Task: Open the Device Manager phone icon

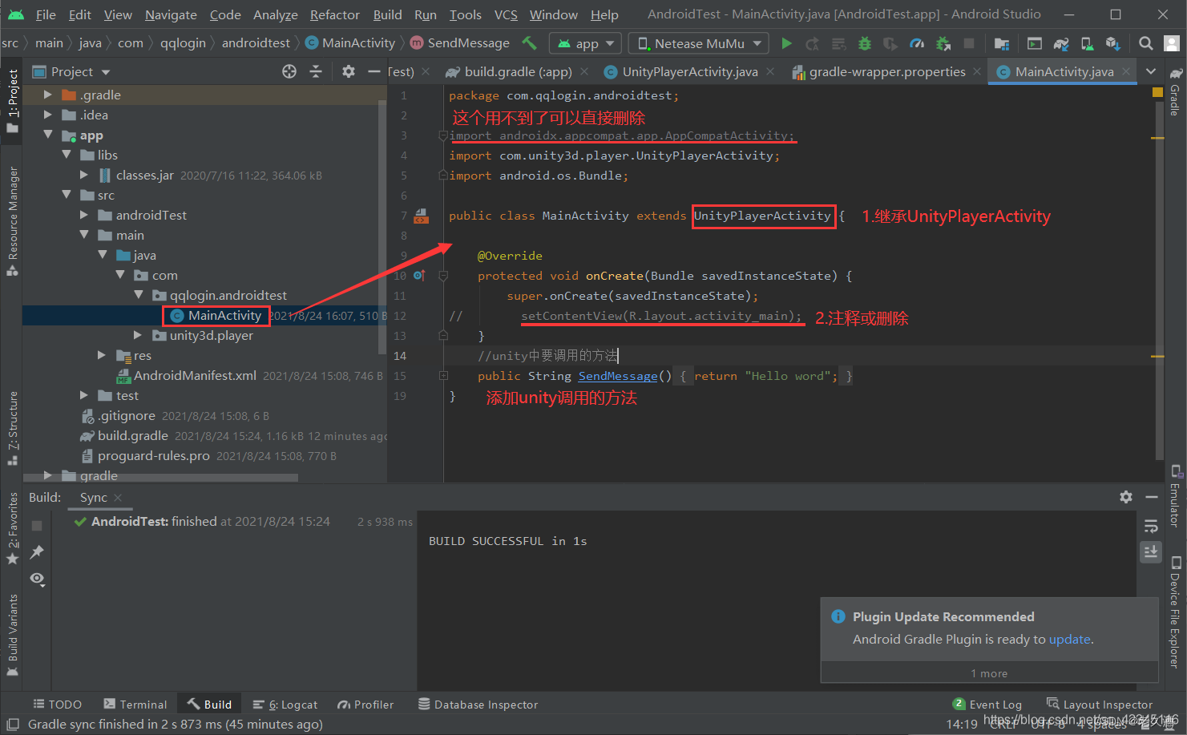Action: click(x=1088, y=42)
